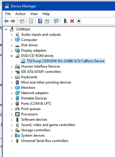Expand the System devices category
This screenshot has width=115, height=157.
coord(11,135)
